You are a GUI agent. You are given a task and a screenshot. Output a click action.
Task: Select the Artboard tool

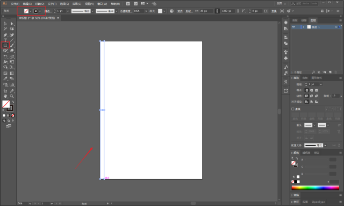[x=5, y=91]
